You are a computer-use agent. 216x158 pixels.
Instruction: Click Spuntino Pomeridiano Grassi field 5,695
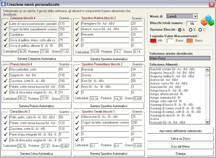click(x=138, y=99)
